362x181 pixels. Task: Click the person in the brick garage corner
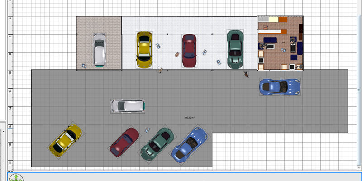click(x=83, y=66)
